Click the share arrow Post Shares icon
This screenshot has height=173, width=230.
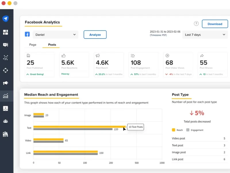click(x=202, y=56)
